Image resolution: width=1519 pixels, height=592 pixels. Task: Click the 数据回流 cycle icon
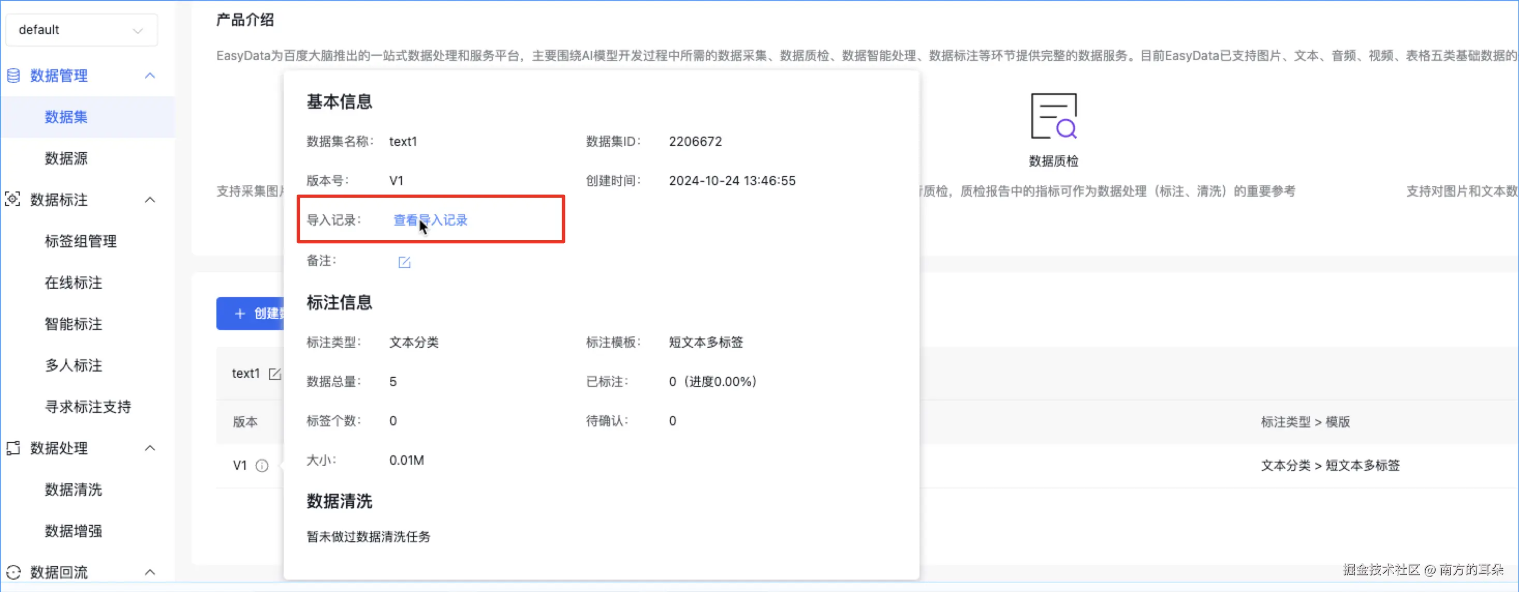click(13, 572)
